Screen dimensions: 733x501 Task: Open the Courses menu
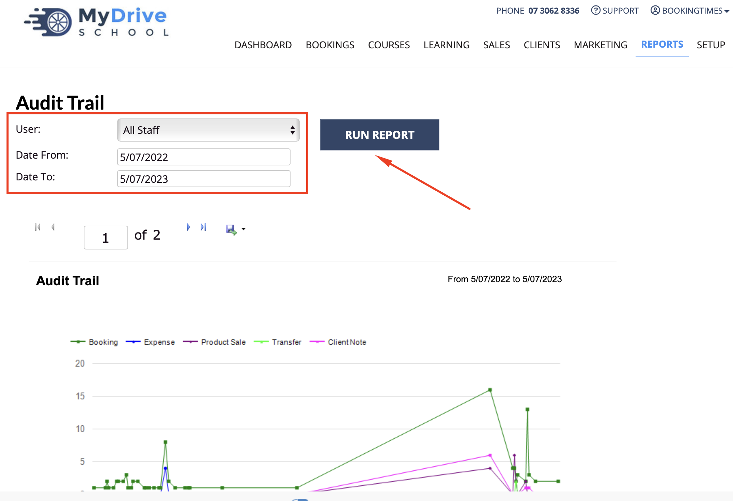389,45
